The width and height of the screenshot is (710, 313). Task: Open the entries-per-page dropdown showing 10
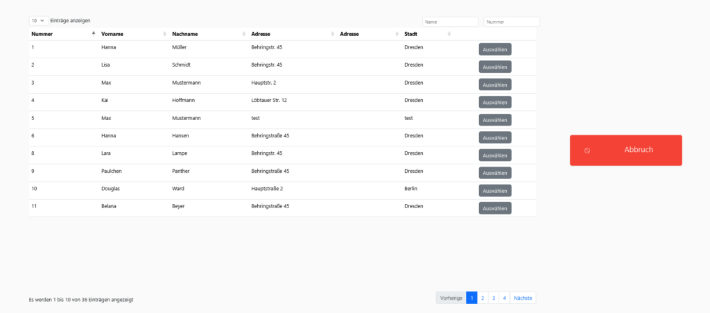(38, 21)
